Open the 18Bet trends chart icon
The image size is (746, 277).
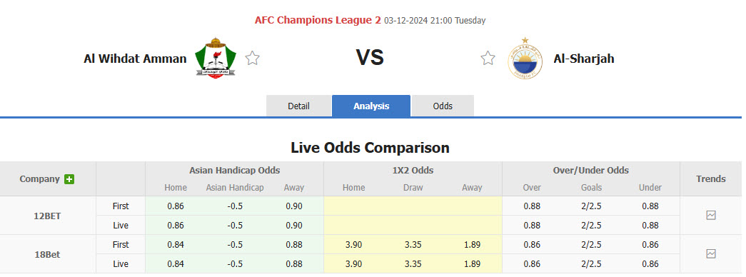tap(711, 253)
